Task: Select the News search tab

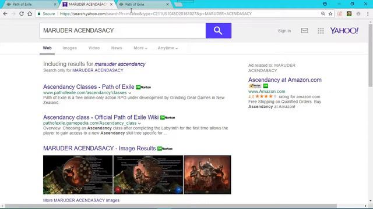Action: click(x=117, y=48)
